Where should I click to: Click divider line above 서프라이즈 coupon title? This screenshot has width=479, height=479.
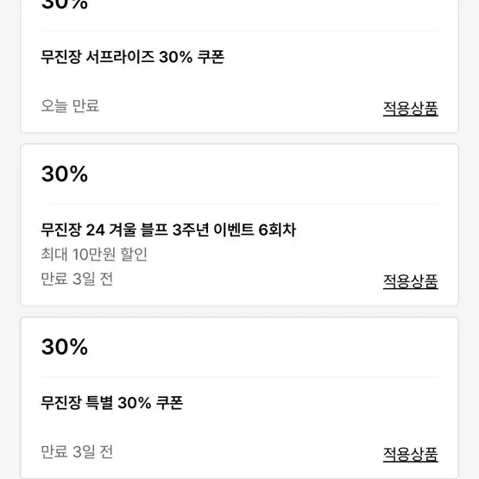[240, 31]
